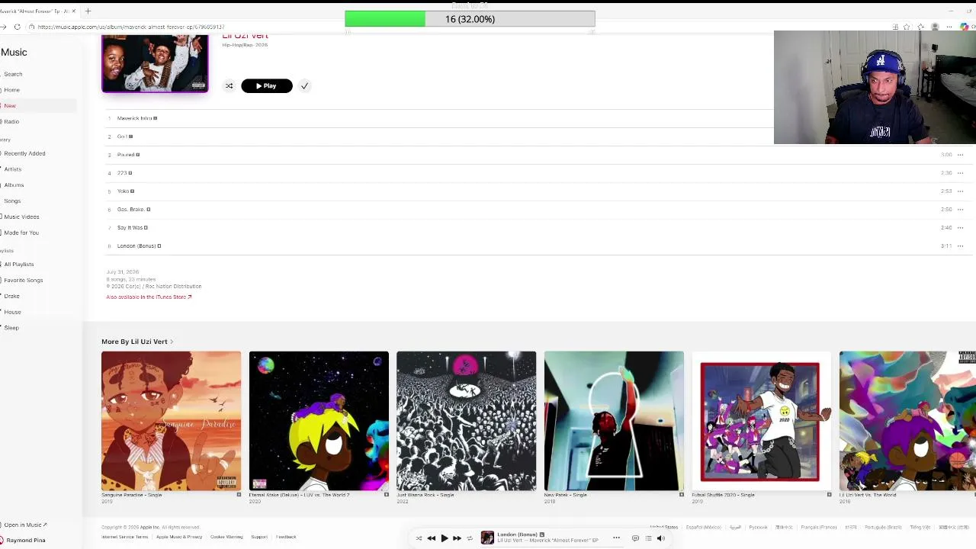Open more options dots for Yoko track
The image size is (976, 549).
pyautogui.click(x=960, y=191)
